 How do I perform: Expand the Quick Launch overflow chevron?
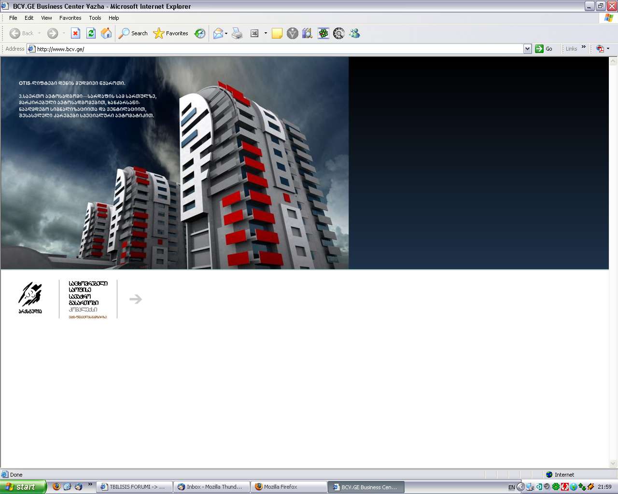(90, 485)
